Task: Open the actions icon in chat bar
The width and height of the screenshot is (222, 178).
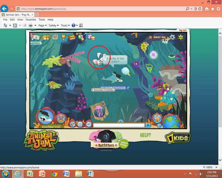Action: tap(73, 124)
